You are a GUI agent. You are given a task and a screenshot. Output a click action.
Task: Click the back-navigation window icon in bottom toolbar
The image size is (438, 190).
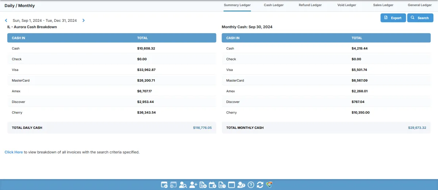click(164, 185)
